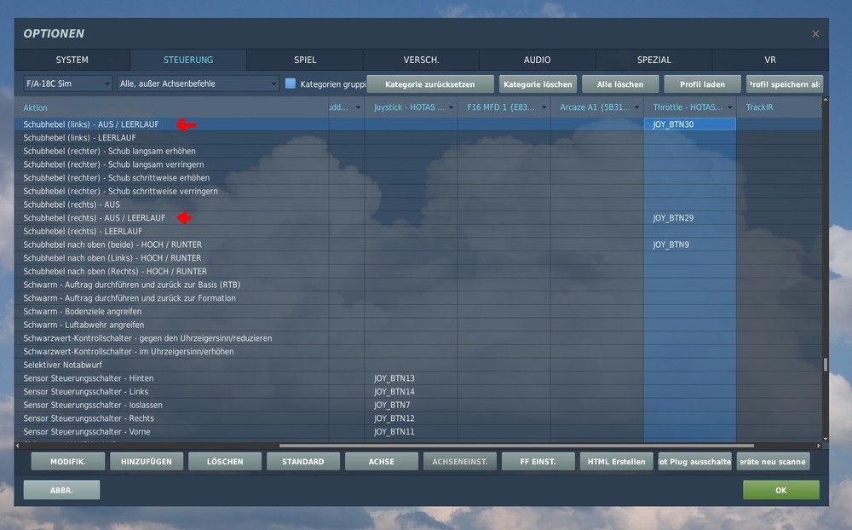This screenshot has width=852, height=530.
Task: Select the JOY_BTN9 binding cell
Action: pyautogui.click(x=689, y=245)
